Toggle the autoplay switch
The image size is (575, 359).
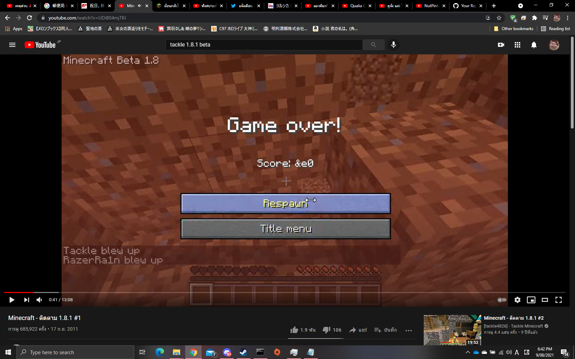[x=502, y=300]
